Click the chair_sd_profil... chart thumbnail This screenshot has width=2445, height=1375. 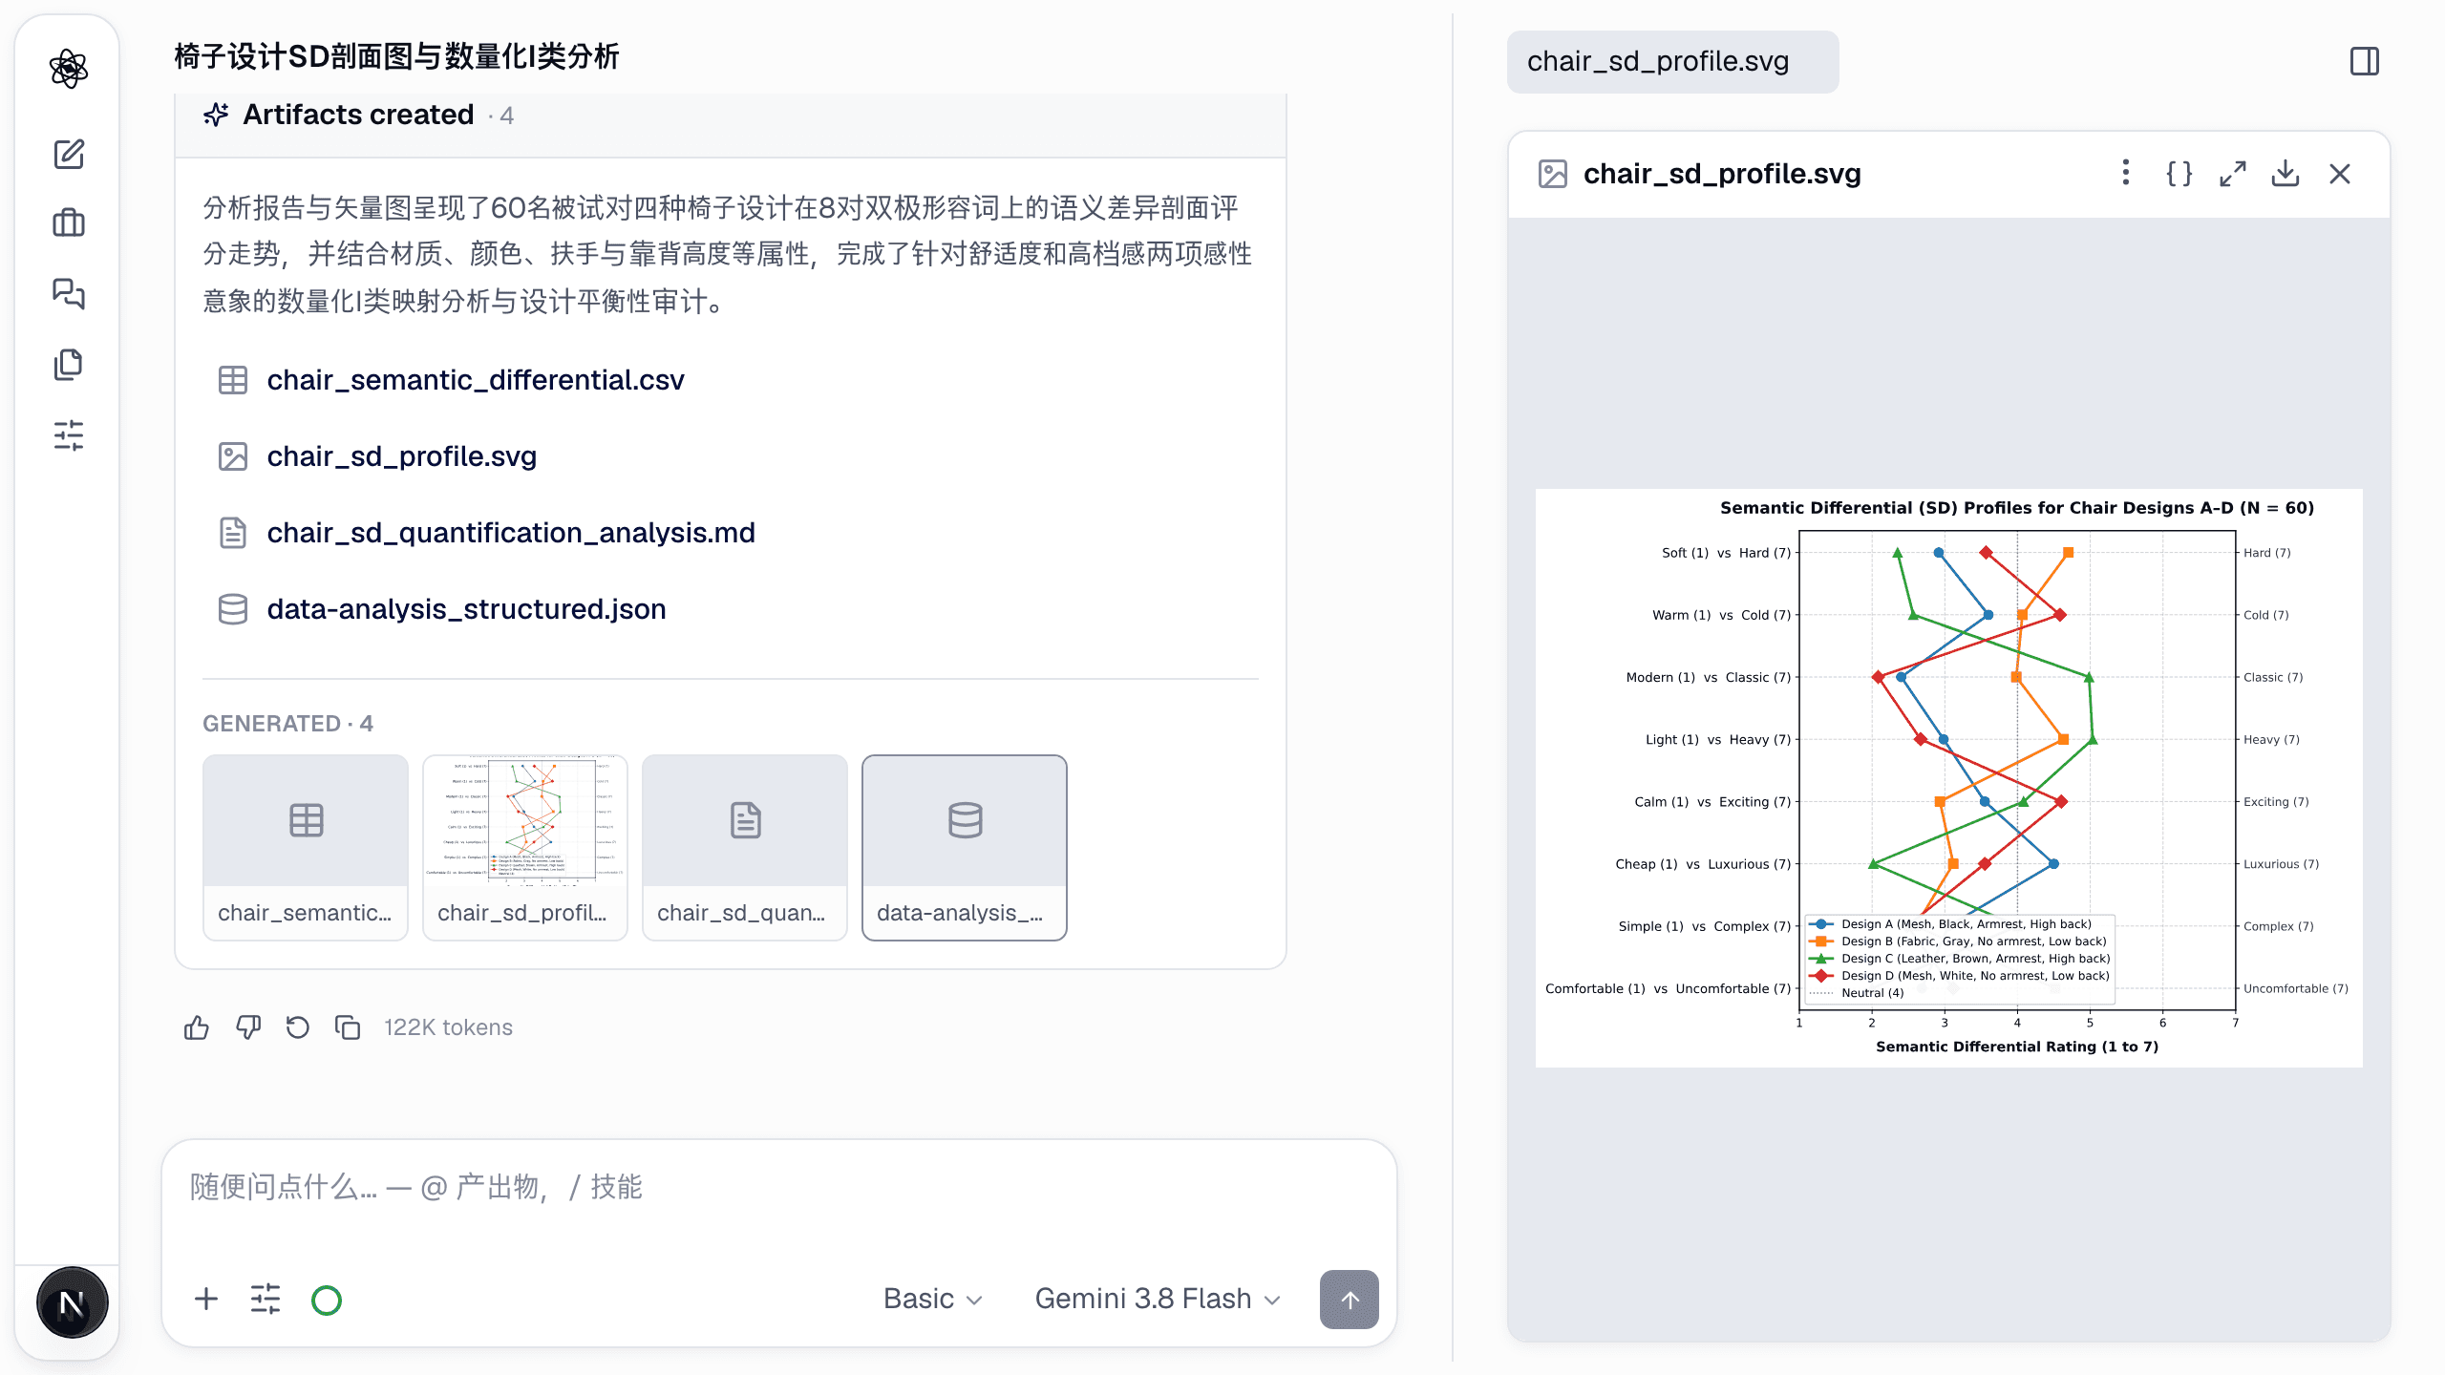point(525,848)
